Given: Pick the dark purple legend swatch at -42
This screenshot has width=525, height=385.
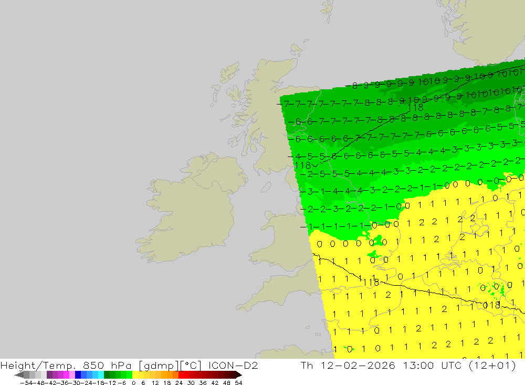Looking at the screenshot, I should pyautogui.click(x=49, y=375).
